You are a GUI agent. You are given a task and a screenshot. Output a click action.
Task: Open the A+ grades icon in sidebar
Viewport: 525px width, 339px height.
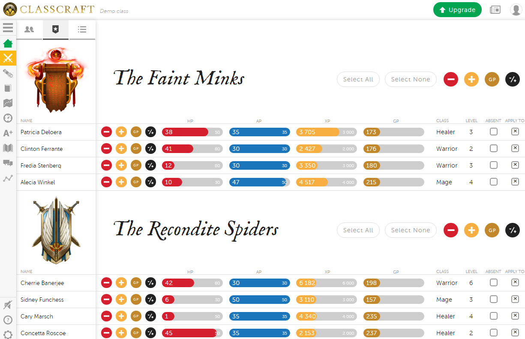pos(8,133)
